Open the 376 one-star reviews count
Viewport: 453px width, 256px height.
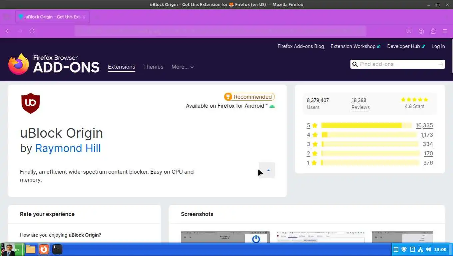[x=428, y=163]
